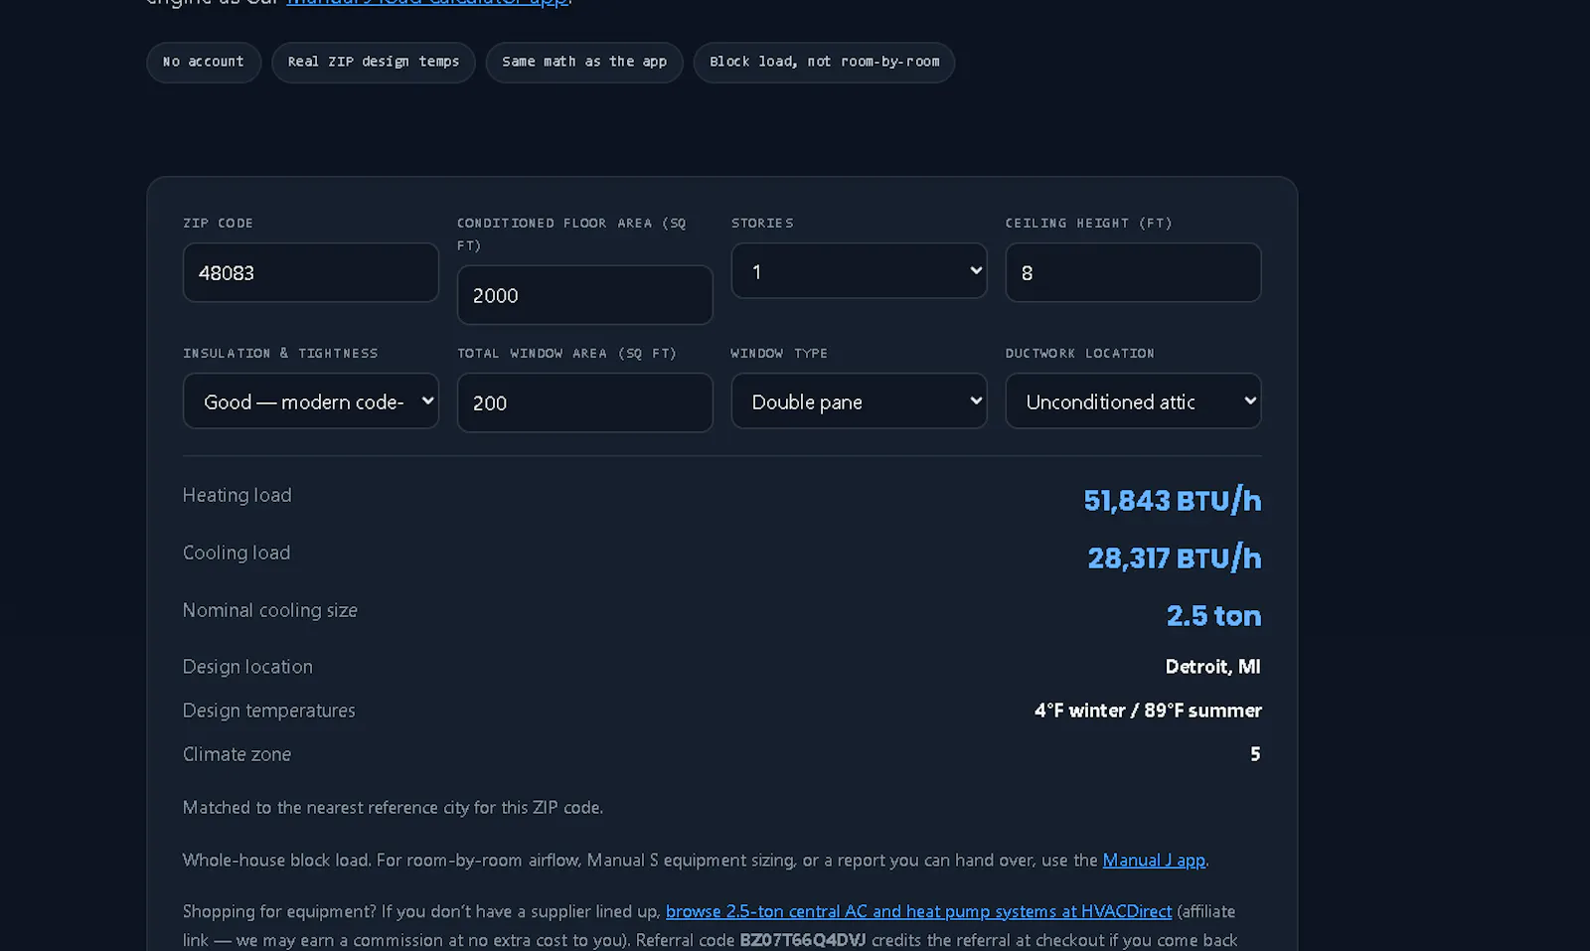Viewport: 1590px width, 951px height.
Task: Select the 28,317 BTU/h cooling load value
Action: [1175, 557]
